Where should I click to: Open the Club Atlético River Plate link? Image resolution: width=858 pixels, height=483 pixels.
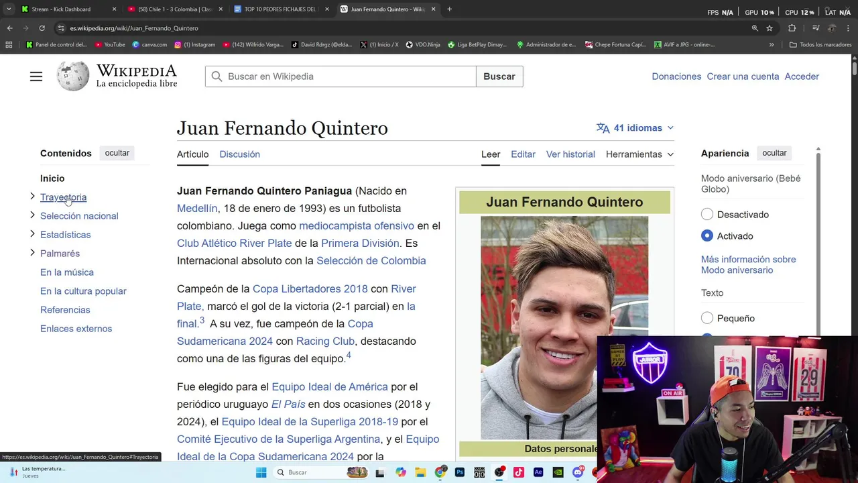pyautogui.click(x=235, y=243)
